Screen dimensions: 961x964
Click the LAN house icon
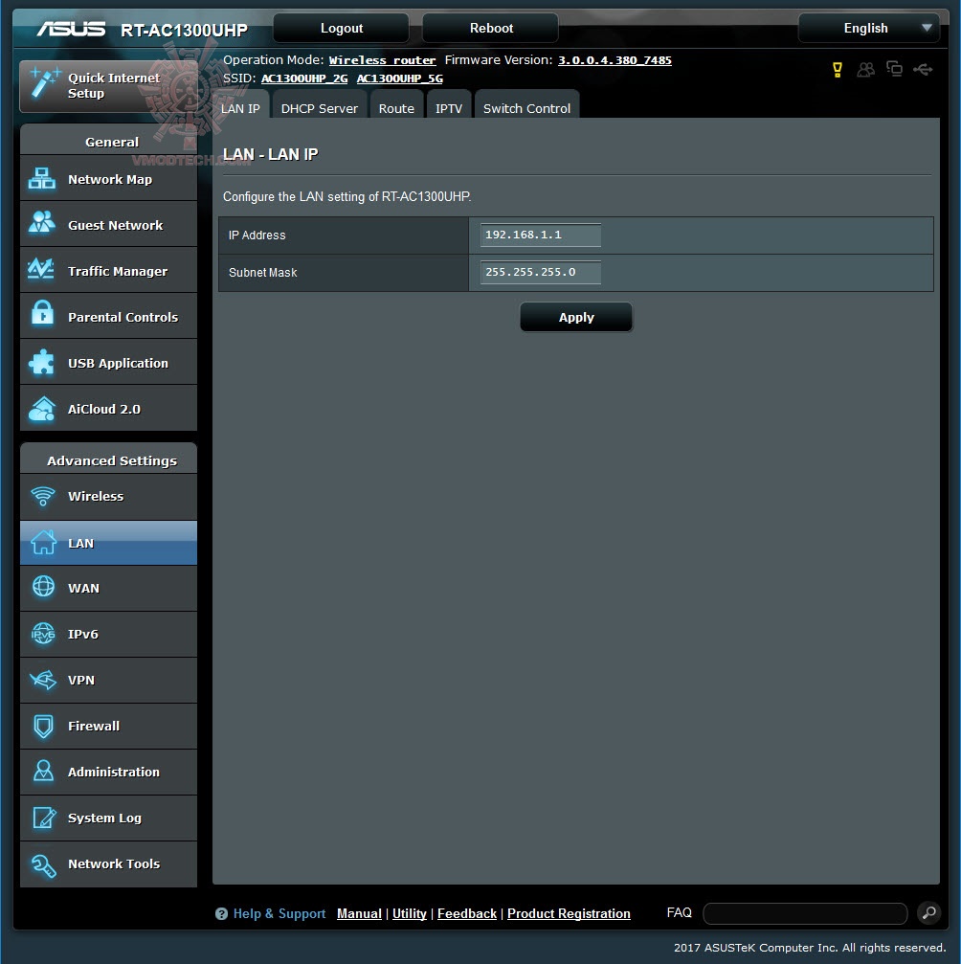44,542
